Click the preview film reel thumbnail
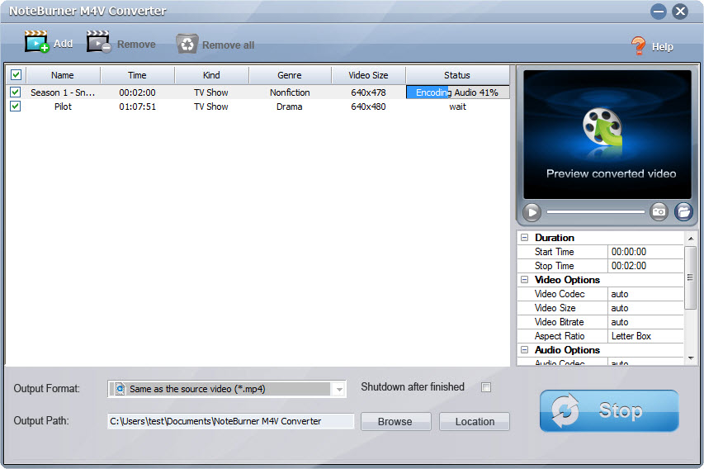The width and height of the screenshot is (704, 469). (x=602, y=127)
